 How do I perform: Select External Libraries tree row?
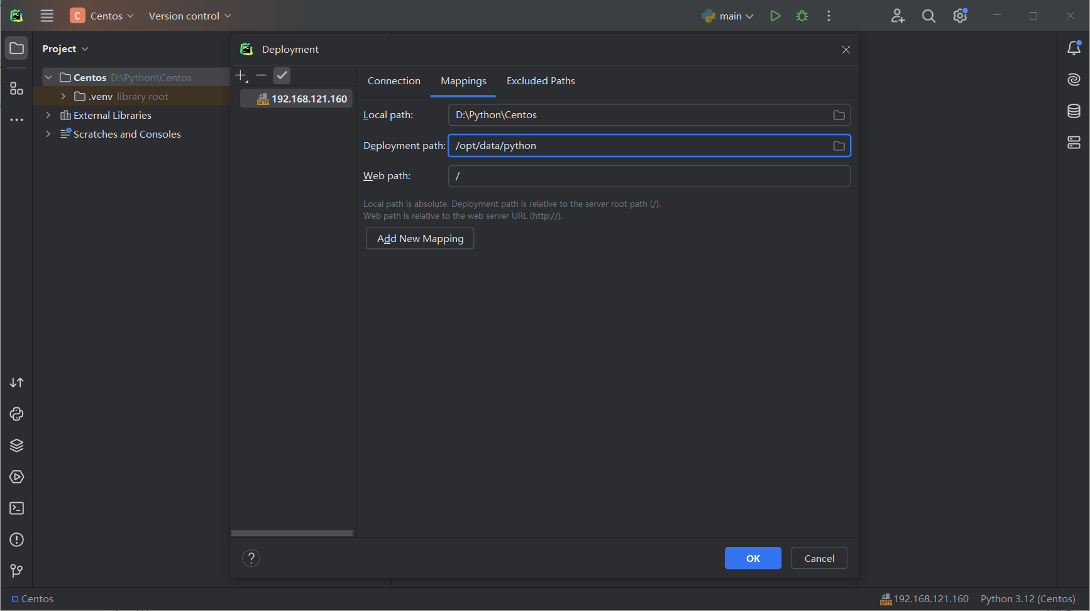click(x=132, y=115)
